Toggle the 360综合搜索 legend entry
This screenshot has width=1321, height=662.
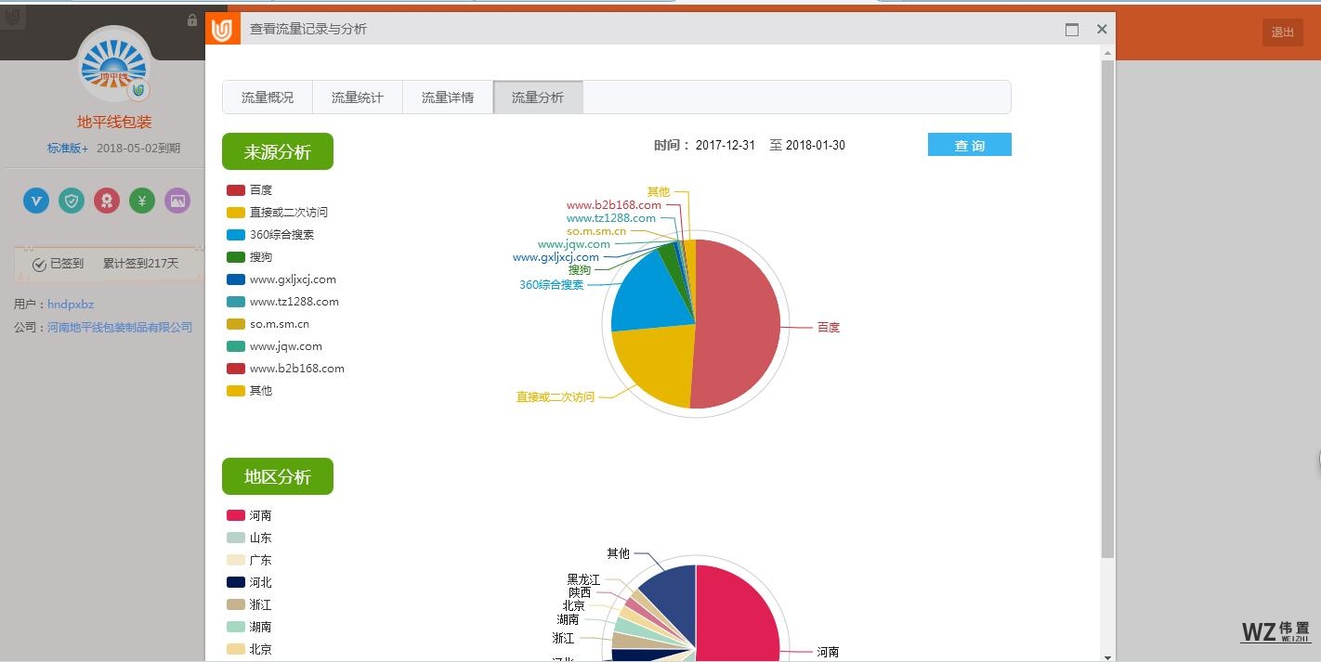tap(281, 235)
